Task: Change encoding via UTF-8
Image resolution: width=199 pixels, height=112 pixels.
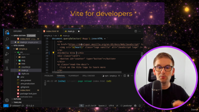Action: 111,106
